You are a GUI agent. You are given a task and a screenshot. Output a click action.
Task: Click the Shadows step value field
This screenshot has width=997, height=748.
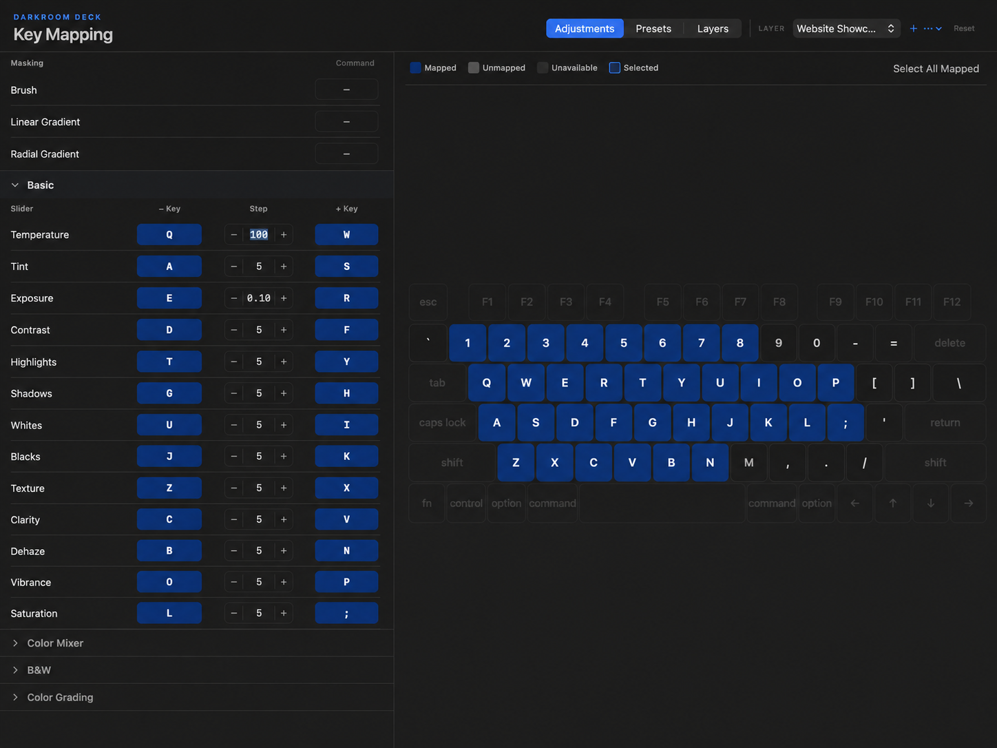259,393
